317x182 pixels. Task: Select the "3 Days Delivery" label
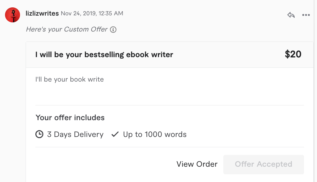[75, 135]
